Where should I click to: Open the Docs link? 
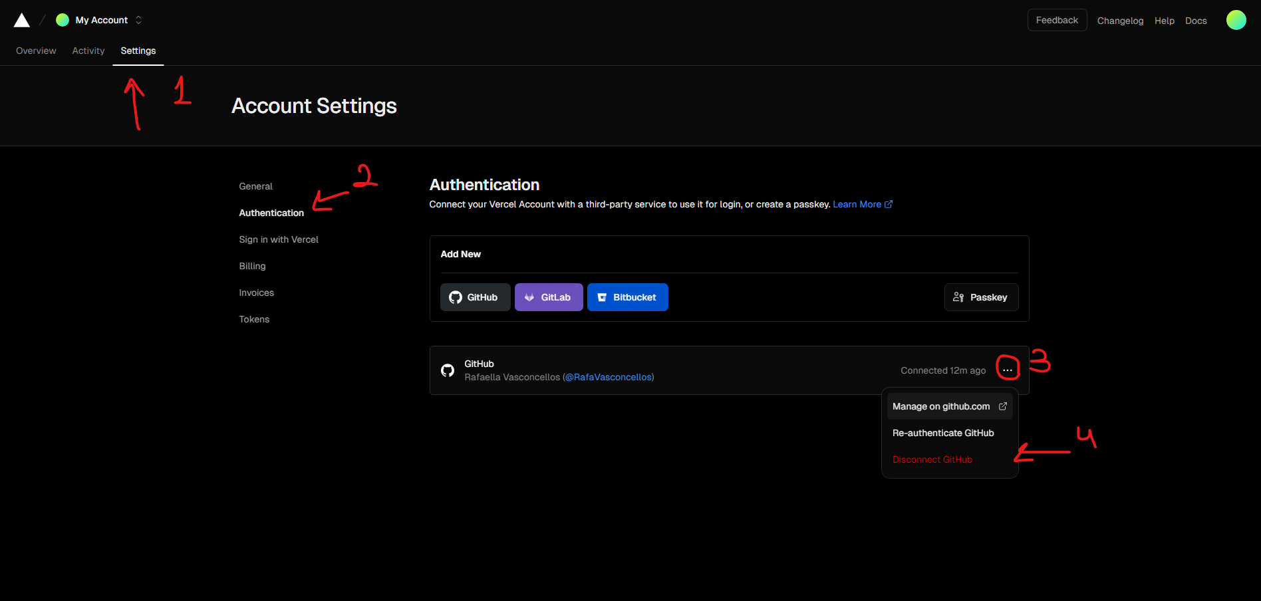1195,21
